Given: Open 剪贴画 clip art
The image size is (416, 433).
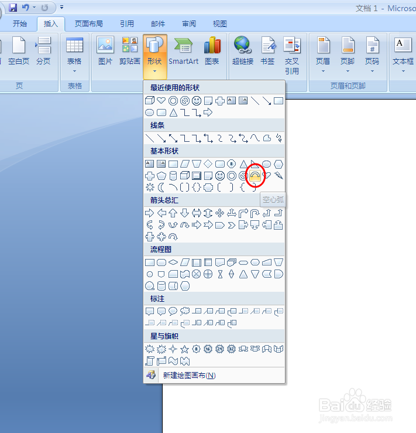Looking at the screenshot, I should 130,52.
